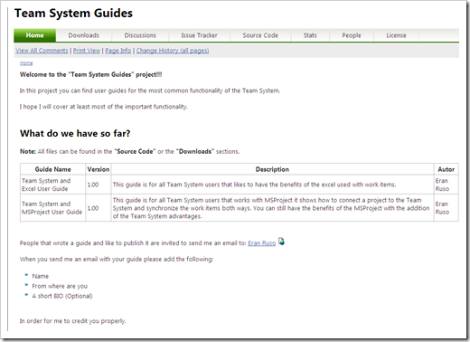Open the Print View link
Screen dimensions: 470x342
click(x=87, y=51)
